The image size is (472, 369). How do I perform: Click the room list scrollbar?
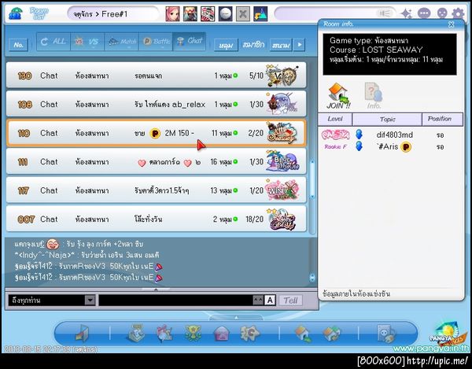312,179
